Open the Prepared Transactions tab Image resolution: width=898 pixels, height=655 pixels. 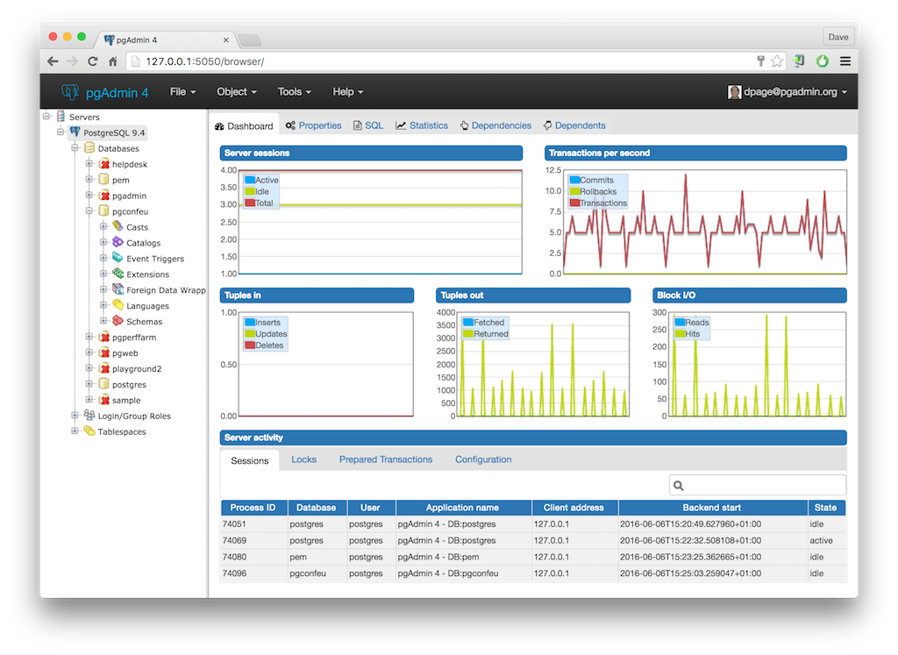[x=386, y=459]
